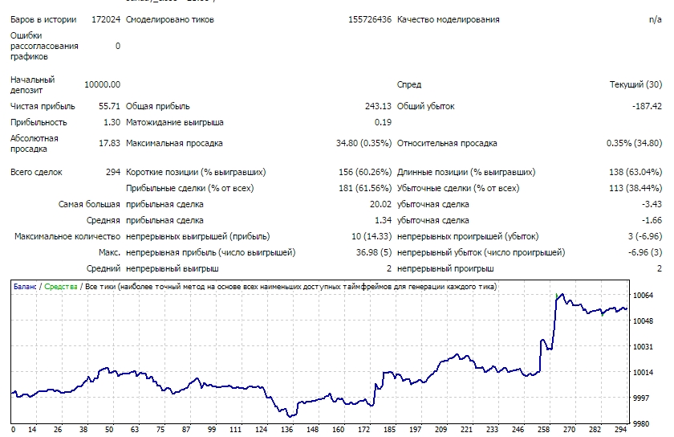Click the Общий убыток label

[425, 106]
